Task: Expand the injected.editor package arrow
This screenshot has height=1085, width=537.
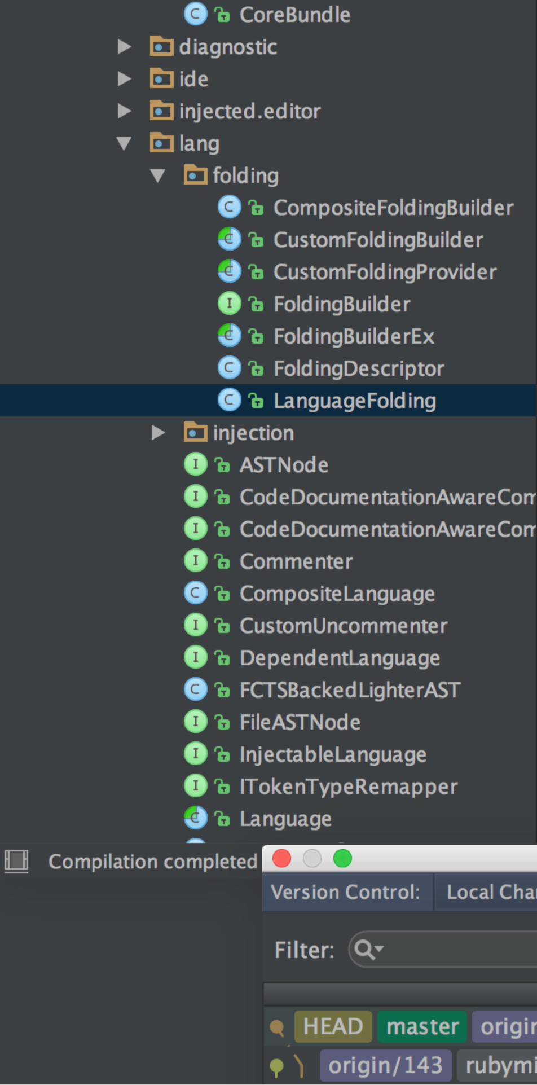Action: coord(124,111)
